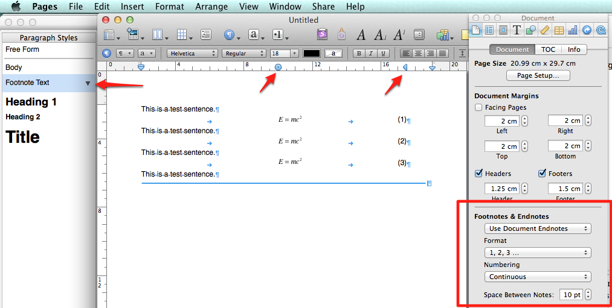This screenshot has height=308, width=612.
Task: Open the Charts toolbar icon
Action: coord(444,35)
